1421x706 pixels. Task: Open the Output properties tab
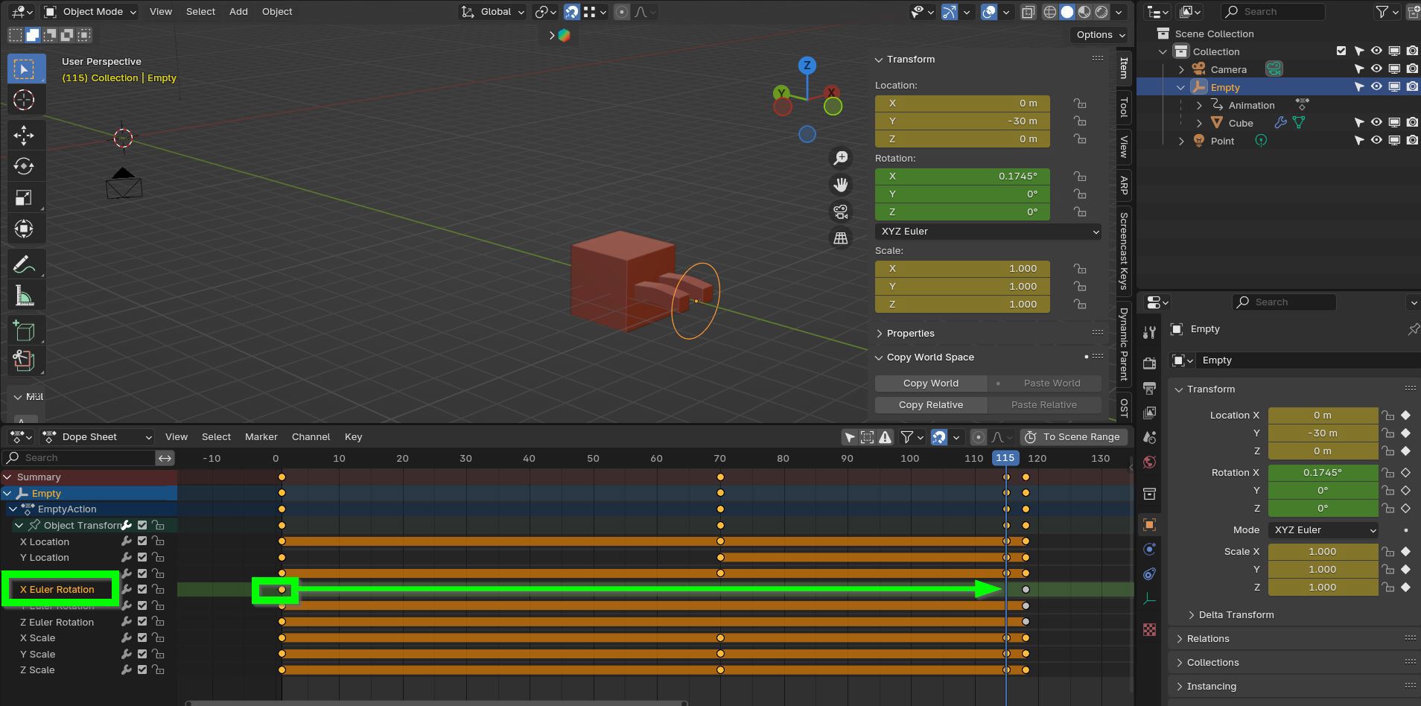(x=1149, y=388)
